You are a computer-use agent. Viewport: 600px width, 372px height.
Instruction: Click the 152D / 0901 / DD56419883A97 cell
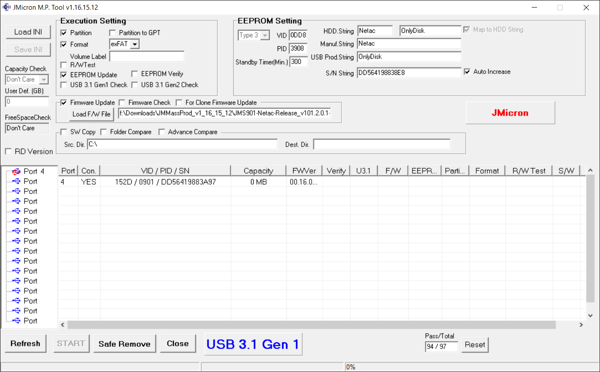165,182
